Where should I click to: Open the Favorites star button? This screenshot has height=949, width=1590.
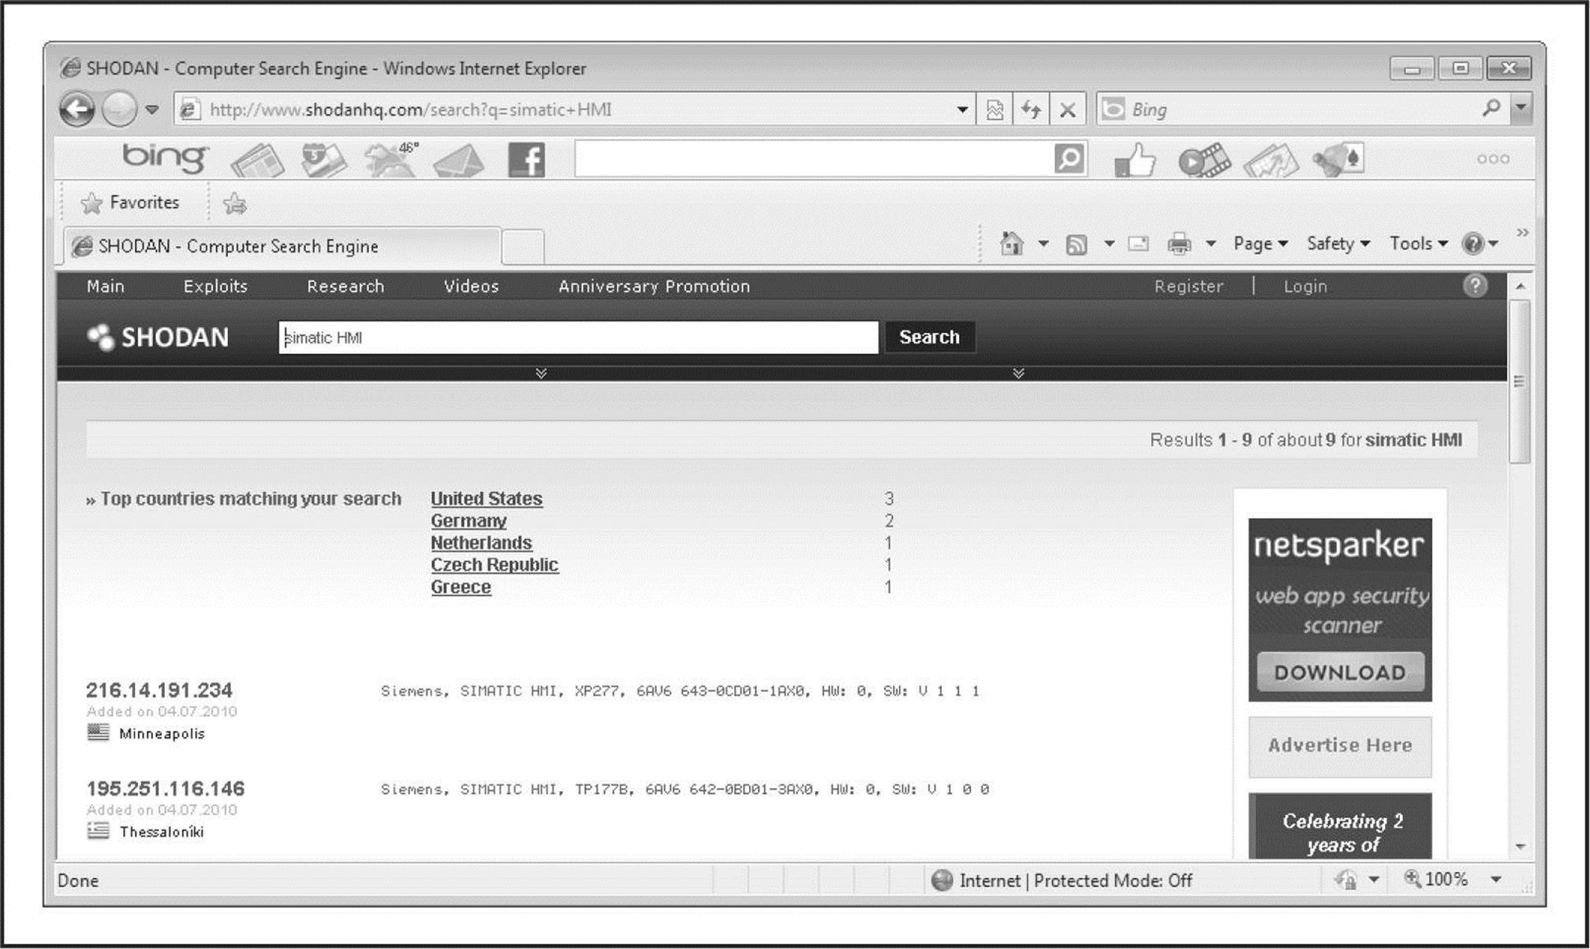pyautogui.click(x=130, y=203)
